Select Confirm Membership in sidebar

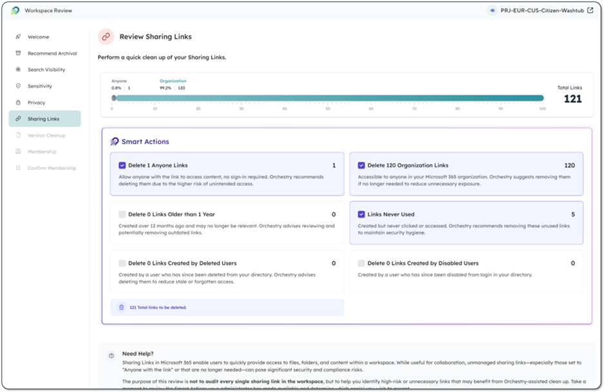click(x=52, y=168)
